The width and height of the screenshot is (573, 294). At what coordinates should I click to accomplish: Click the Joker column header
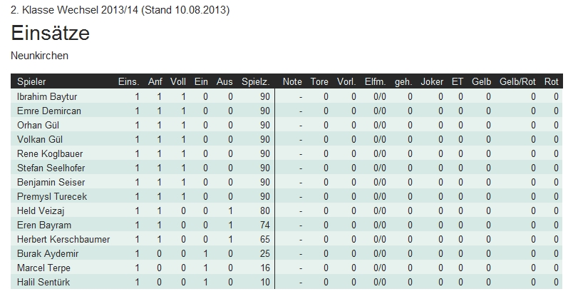click(x=432, y=82)
